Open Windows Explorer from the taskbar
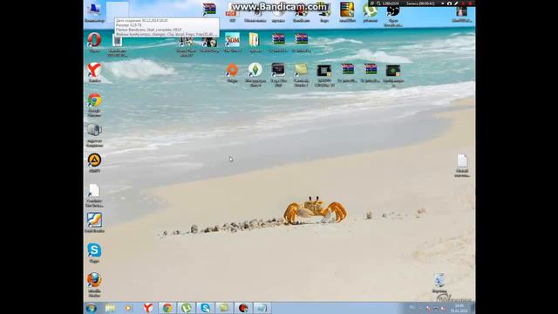Image resolution: width=558 pixels, height=314 pixels. 110,308
